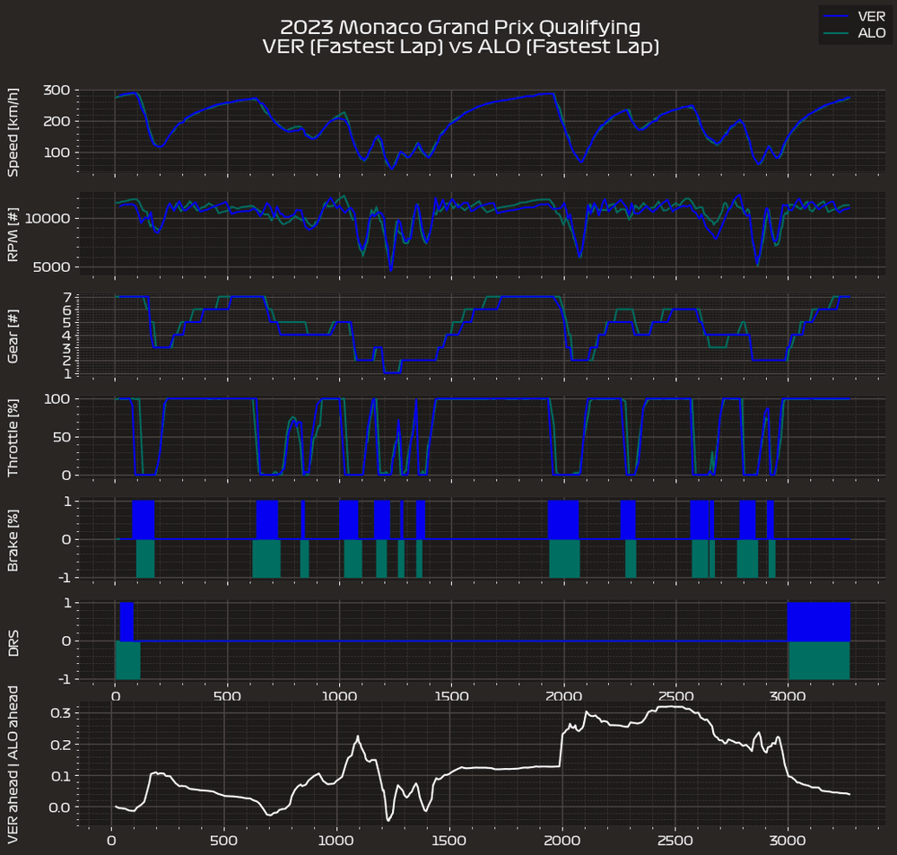Click the 7 tick on the Gear axis
Screen dimensions: 897x855
click(67, 297)
